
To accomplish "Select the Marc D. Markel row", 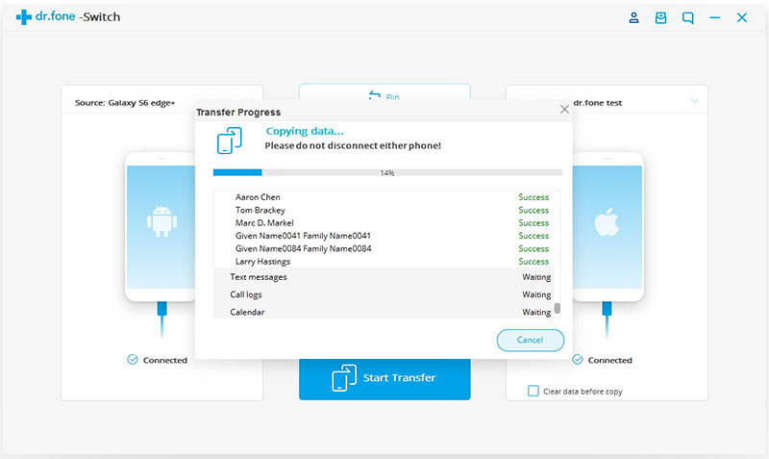I will coord(384,223).
